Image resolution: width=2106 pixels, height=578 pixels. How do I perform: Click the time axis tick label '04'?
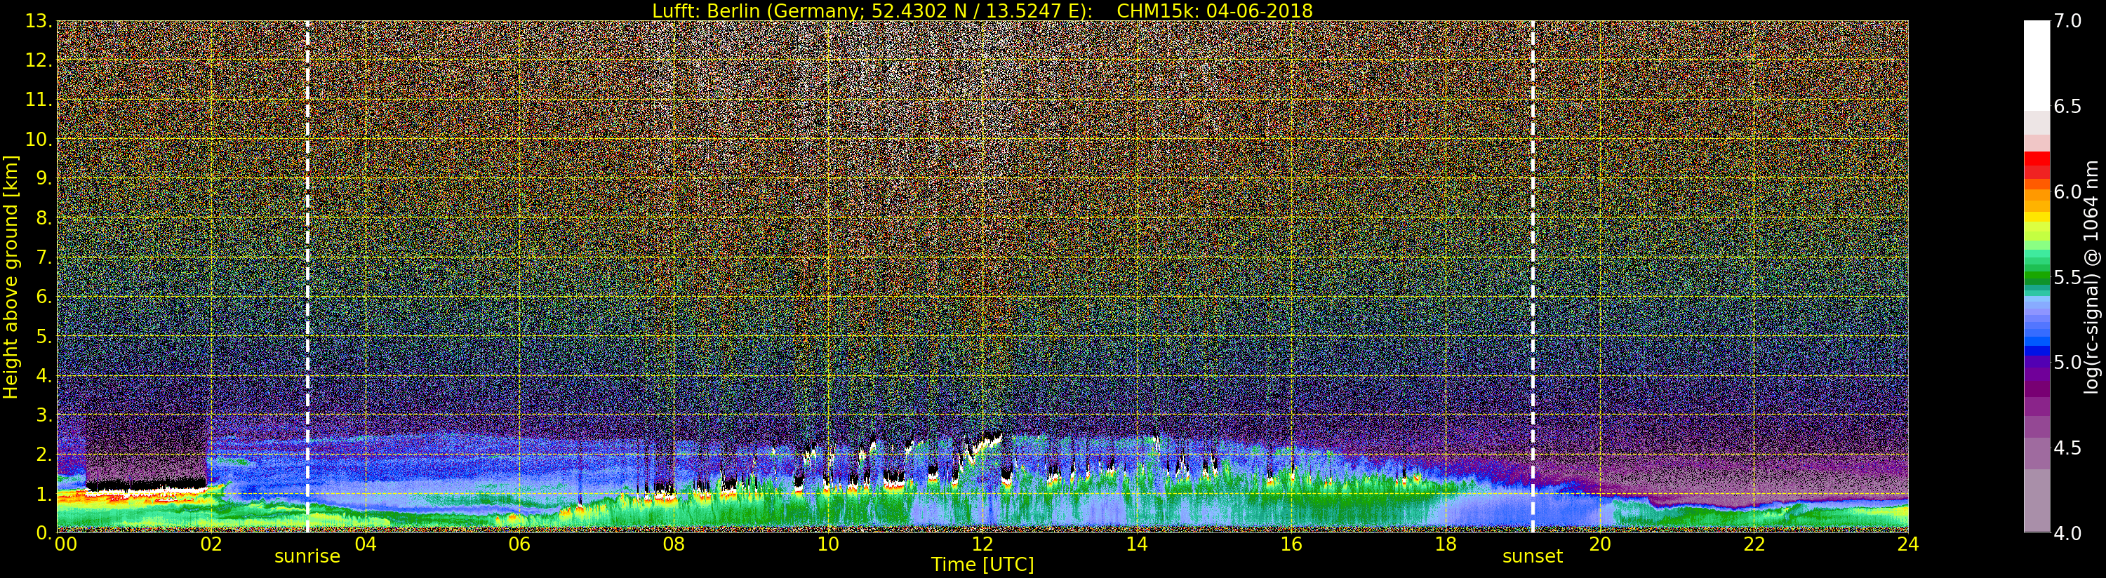[x=366, y=544]
